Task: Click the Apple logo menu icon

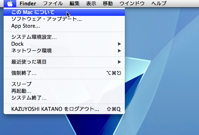Action: (x=10, y=3)
